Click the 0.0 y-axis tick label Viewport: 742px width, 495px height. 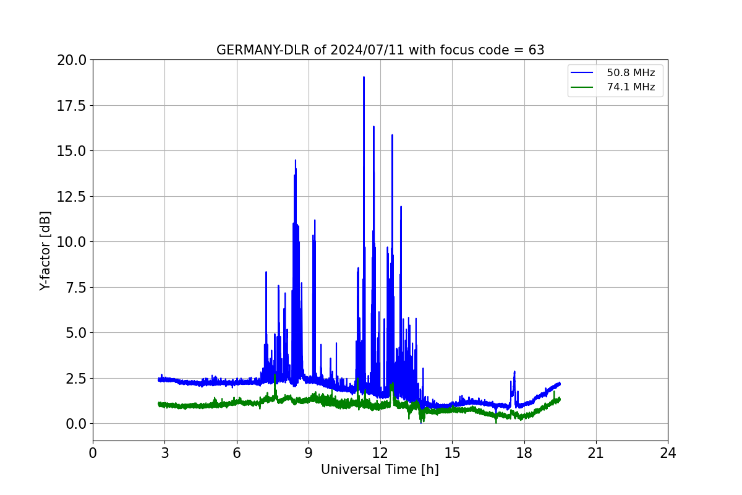point(75,424)
